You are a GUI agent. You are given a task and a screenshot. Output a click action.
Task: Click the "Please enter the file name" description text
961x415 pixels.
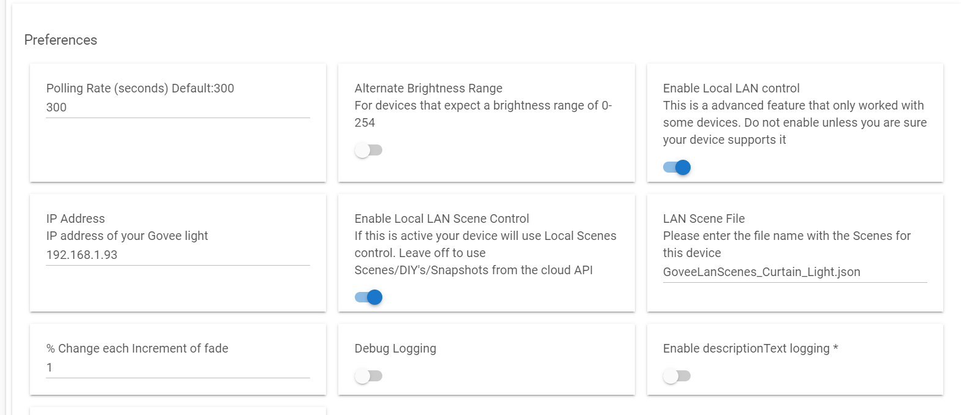[x=787, y=236]
